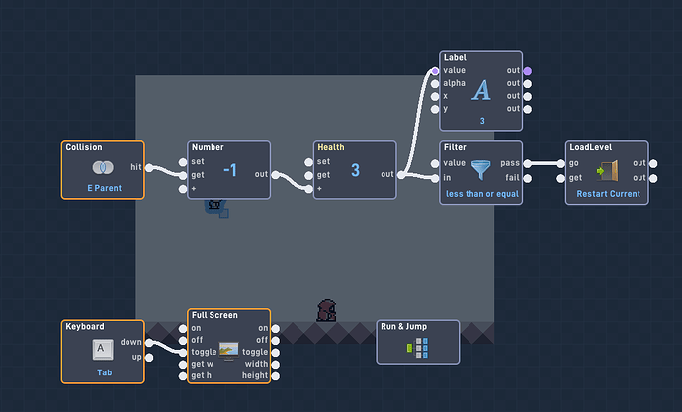Viewport: 682px width, 412px height.
Task: Click the purple Label out port
Action: click(527, 71)
